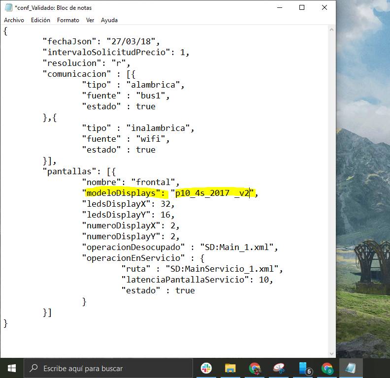Image resolution: width=390 pixels, height=378 pixels.
Task: Open the Formato menu
Action: 68,20
